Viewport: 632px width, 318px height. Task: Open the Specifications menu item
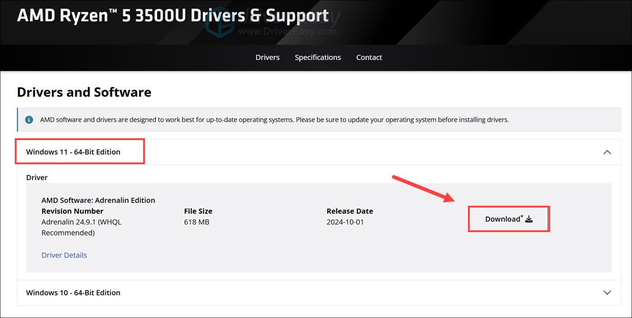coord(318,57)
